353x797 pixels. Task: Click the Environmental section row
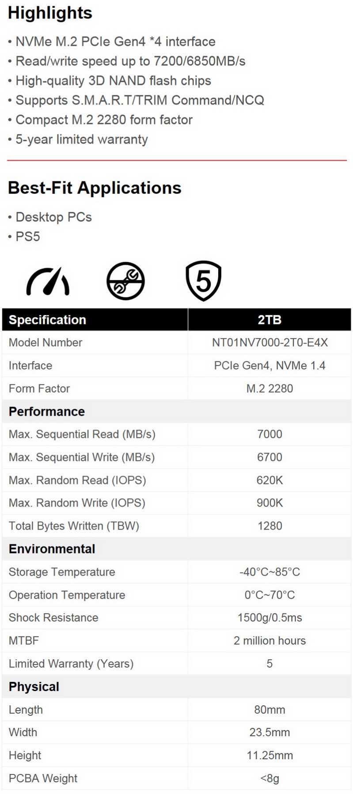(x=177, y=549)
